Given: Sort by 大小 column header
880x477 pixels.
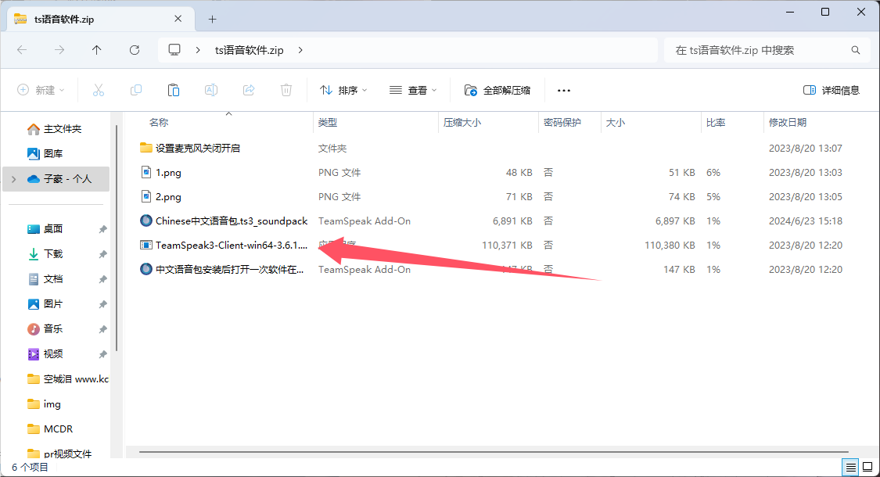Looking at the screenshot, I should coord(615,122).
